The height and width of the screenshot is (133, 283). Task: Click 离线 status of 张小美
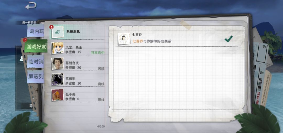click(101, 100)
